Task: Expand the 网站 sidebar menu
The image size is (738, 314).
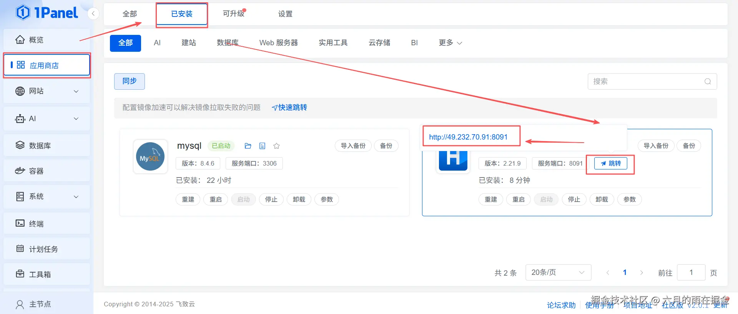Action: click(x=47, y=91)
